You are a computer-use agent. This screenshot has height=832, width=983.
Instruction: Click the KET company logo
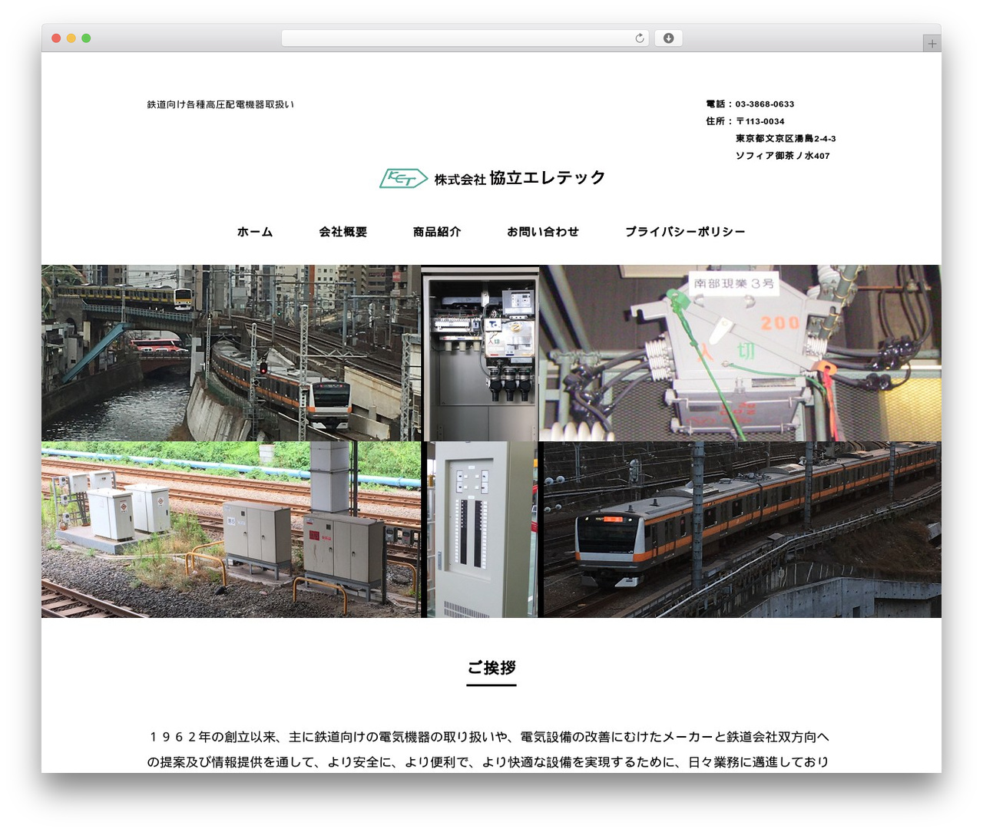[403, 179]
